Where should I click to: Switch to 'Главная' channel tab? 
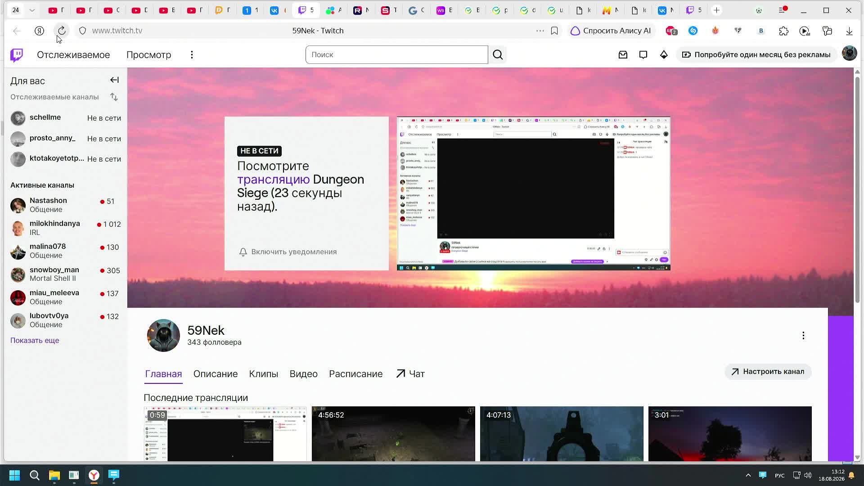(x=163, y=374)
